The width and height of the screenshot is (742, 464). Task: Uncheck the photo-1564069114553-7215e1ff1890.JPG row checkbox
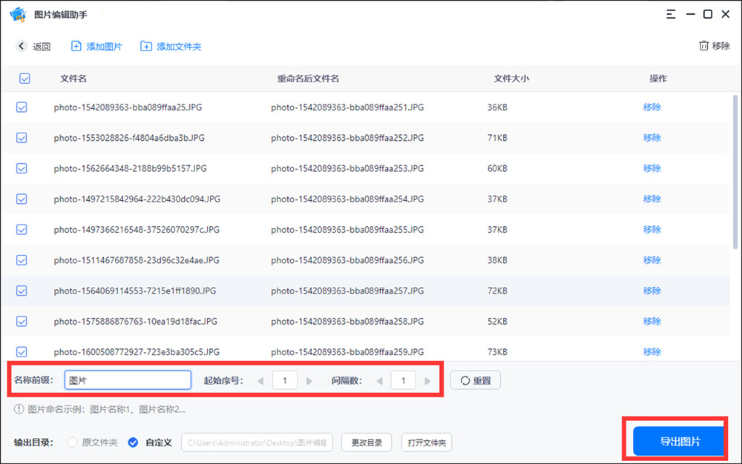pyautogui.click(x=22, y=291)
